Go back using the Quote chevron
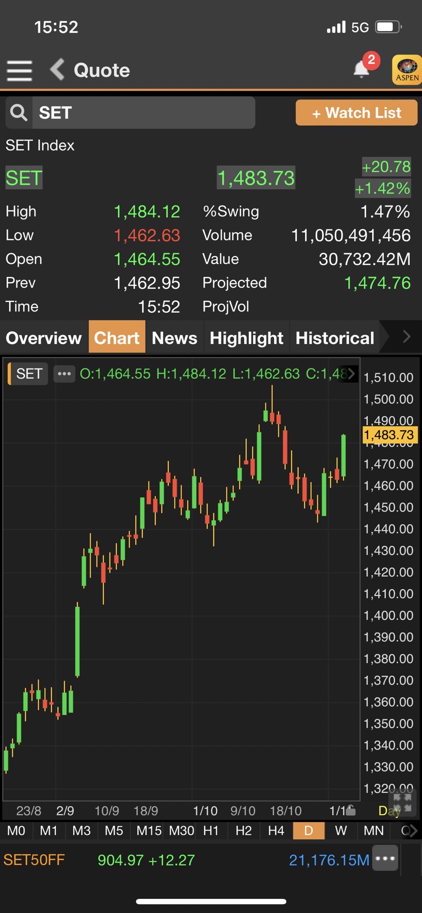Screen dimensions: 422x913 (57, 70)
